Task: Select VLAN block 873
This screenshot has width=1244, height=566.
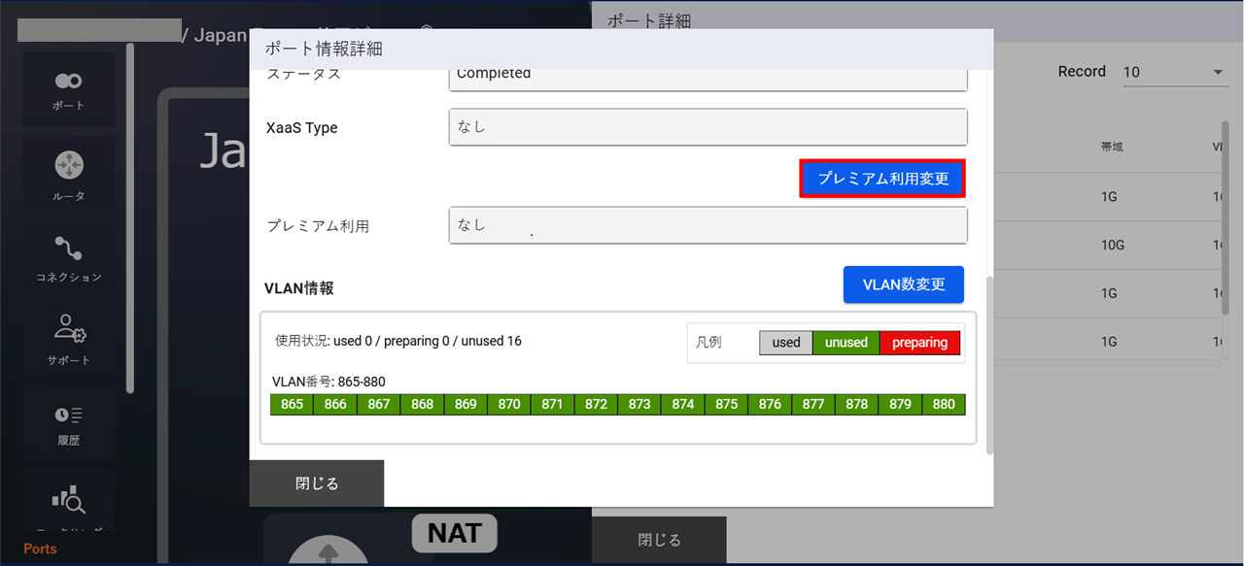Action: pos(639,404)
